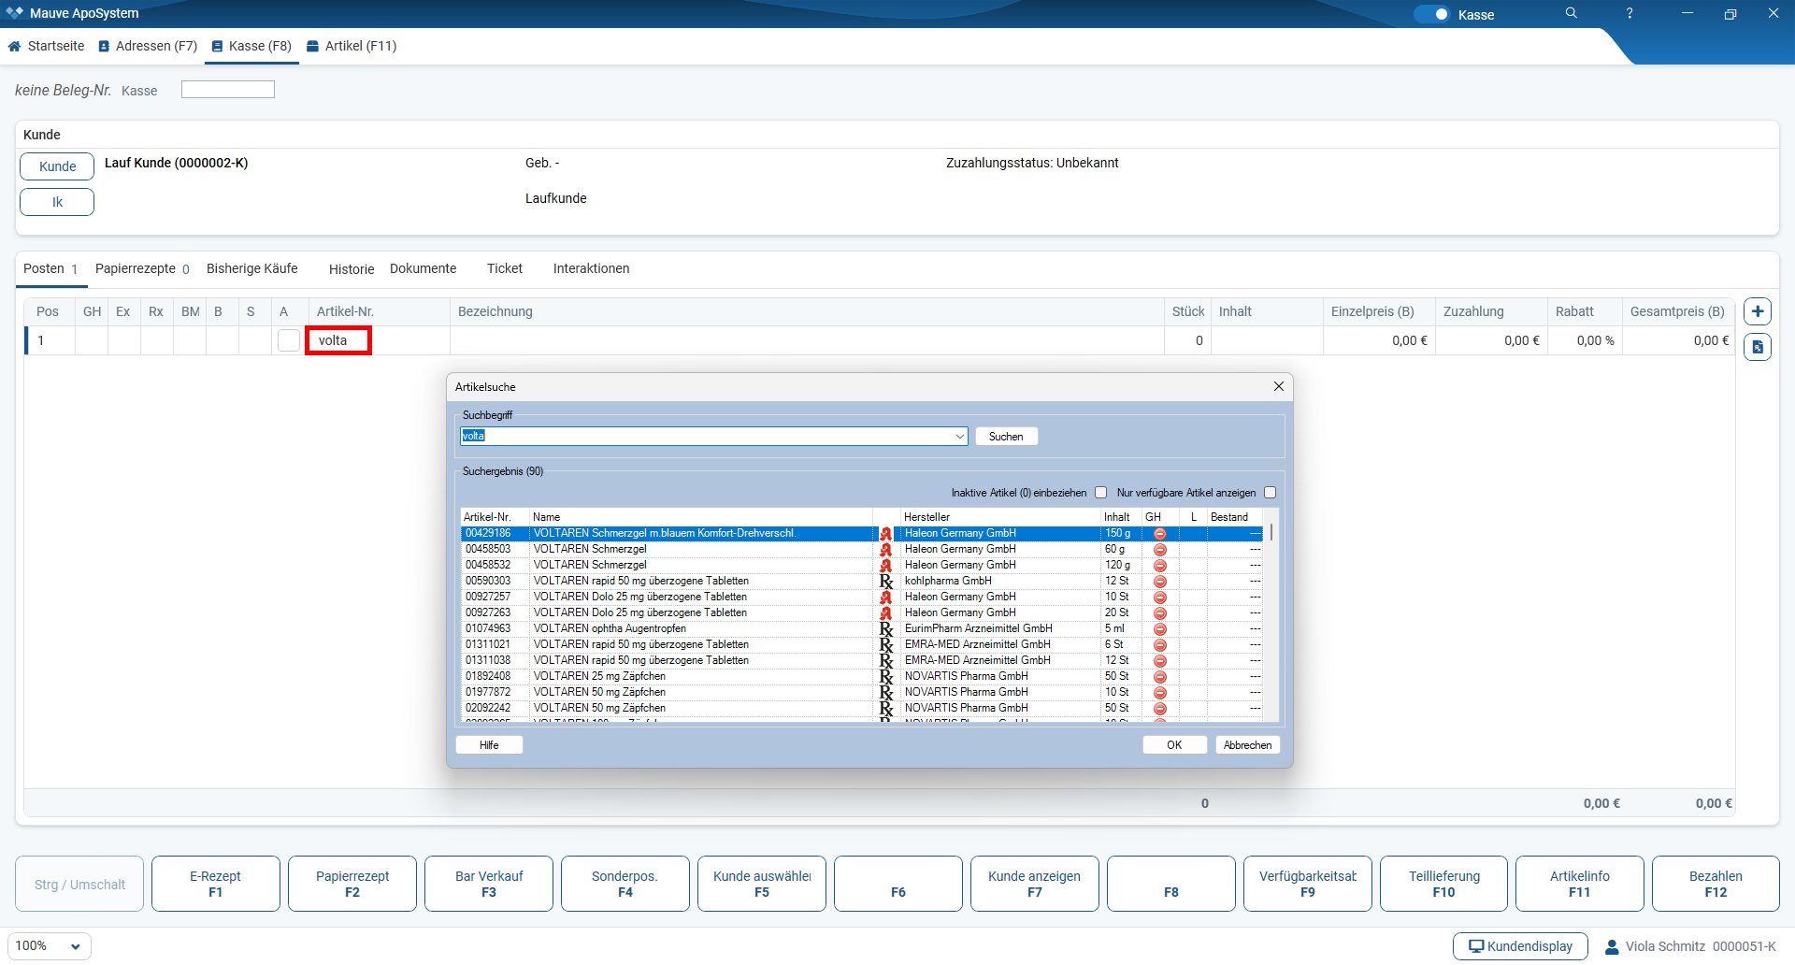The height and width of the screenshot is (965, 1795).
Task: Select row VOLTAREN Schmerzgel 120 g
Action: coord(861,565)
